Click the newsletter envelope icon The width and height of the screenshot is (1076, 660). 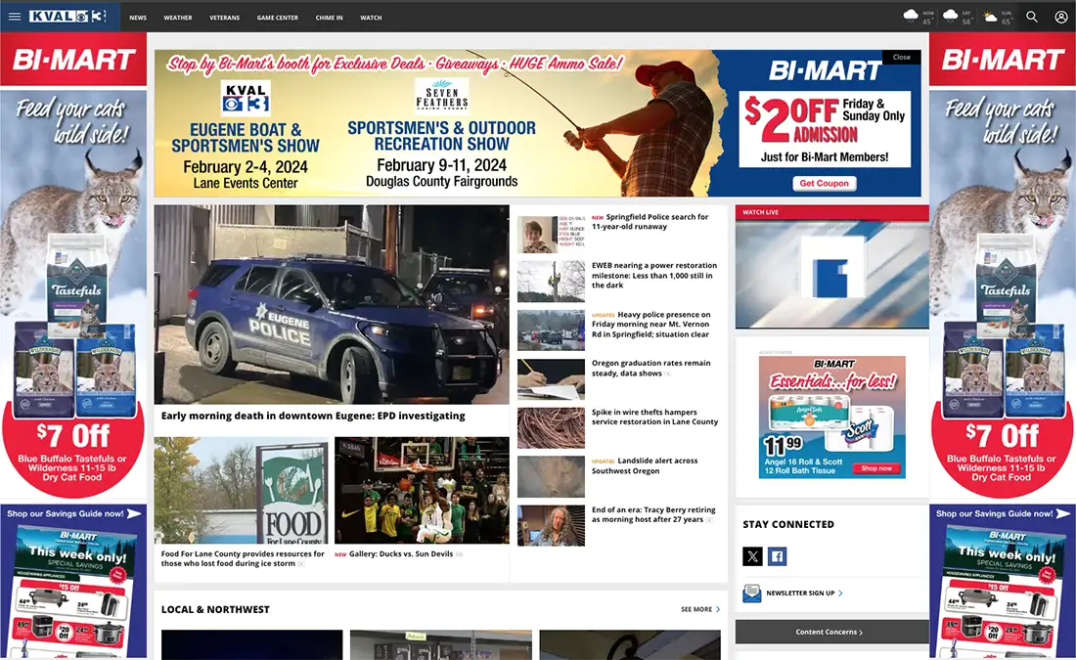tap(751, 593)
